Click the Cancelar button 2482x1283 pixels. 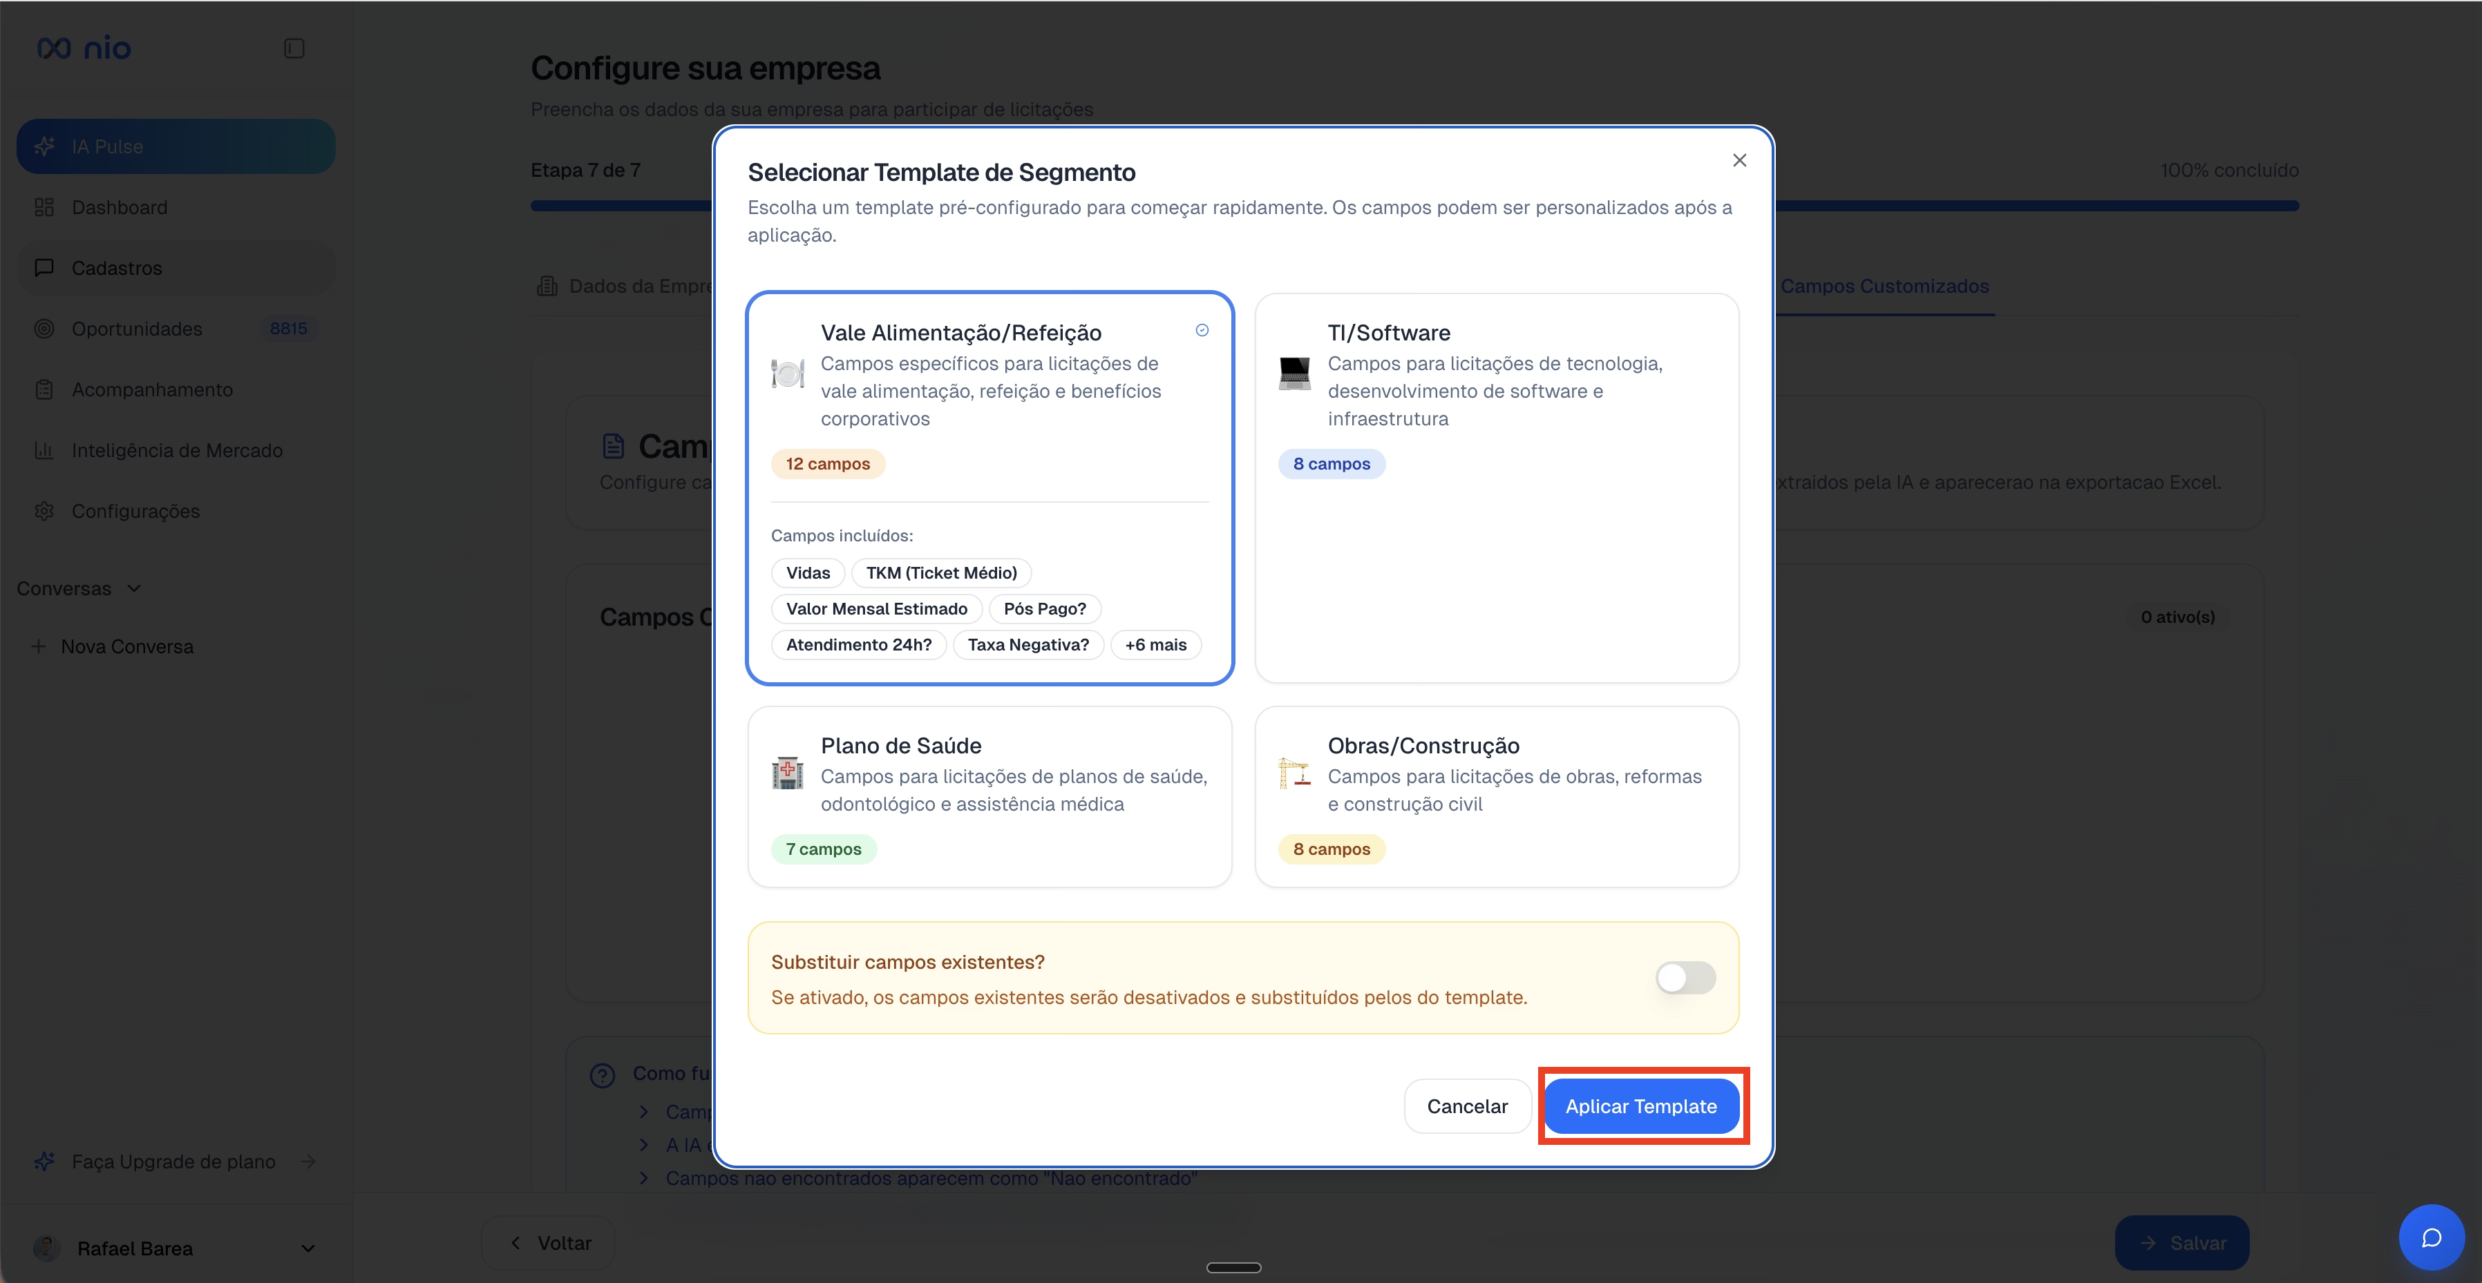(x=1466, y=1106)
